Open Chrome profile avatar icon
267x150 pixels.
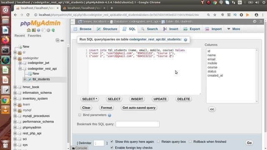pos(256,15)
